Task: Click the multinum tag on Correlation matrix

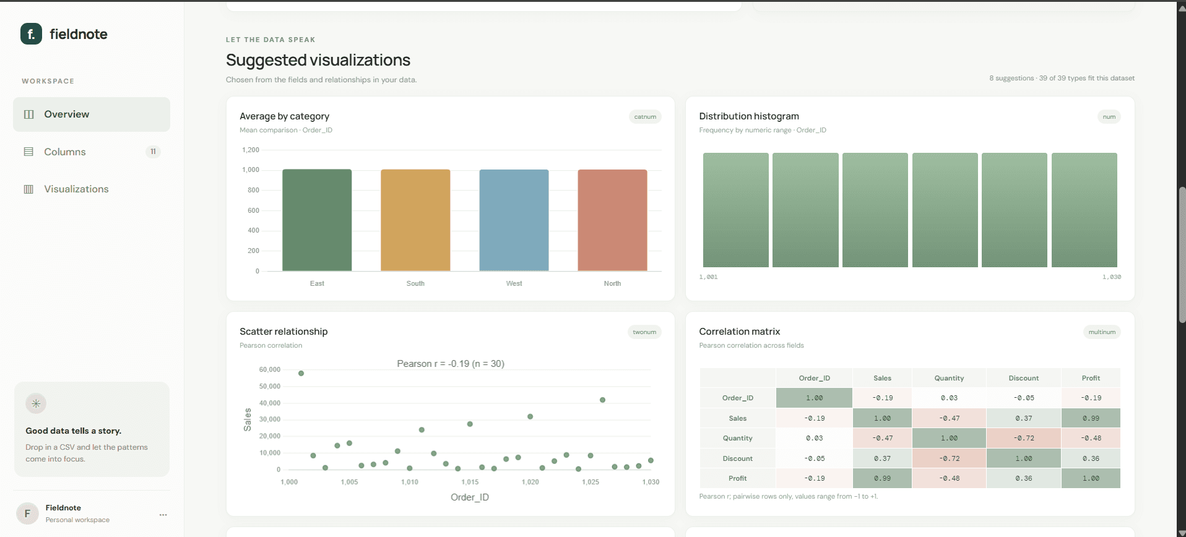Action: [x=1102, y=332]
